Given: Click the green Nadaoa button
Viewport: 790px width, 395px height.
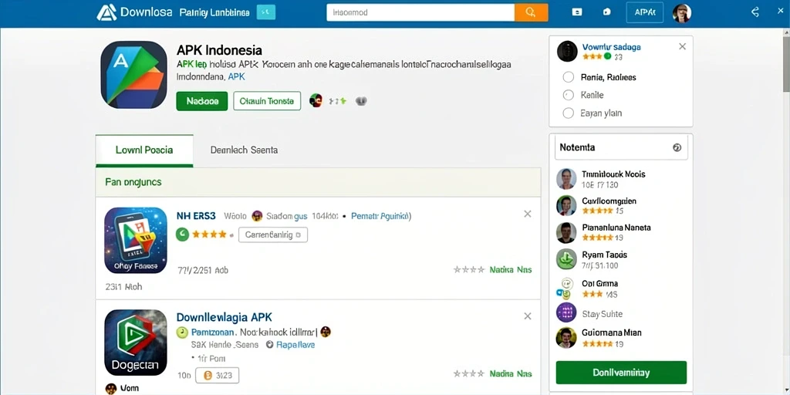Looking at the screenshot, I should (202, 101).
